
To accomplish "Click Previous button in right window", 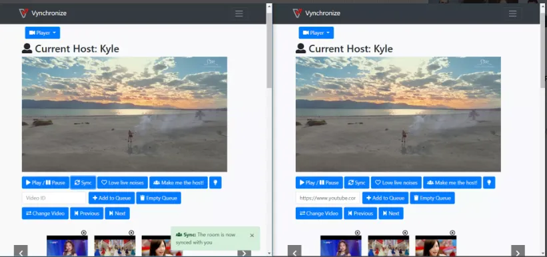I will 360,213.
